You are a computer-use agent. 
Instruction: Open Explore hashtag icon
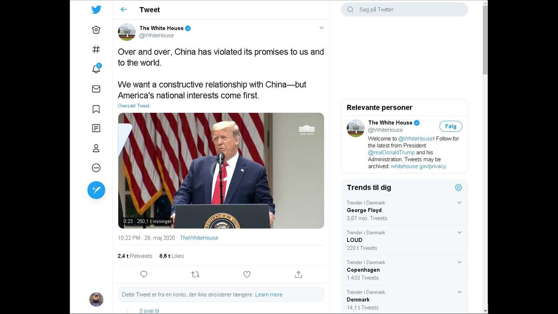pos(96,49)
